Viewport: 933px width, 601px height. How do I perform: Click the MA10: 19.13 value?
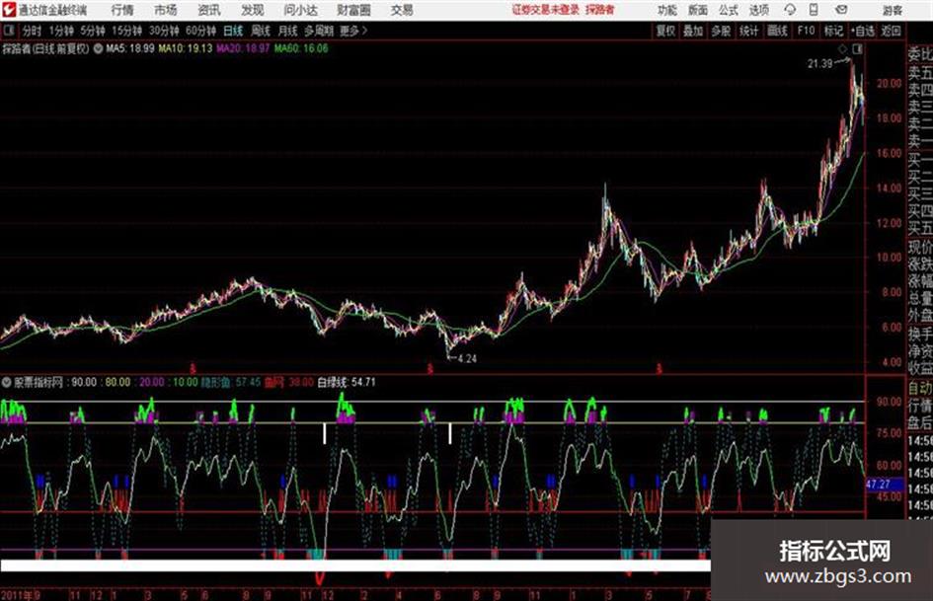(185, 48)
